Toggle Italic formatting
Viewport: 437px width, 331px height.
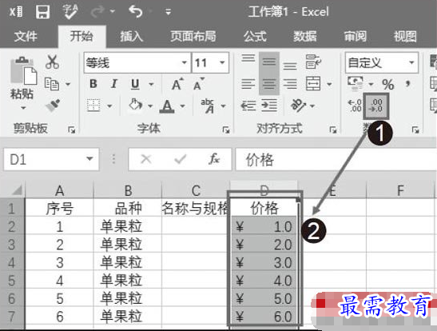113,84
